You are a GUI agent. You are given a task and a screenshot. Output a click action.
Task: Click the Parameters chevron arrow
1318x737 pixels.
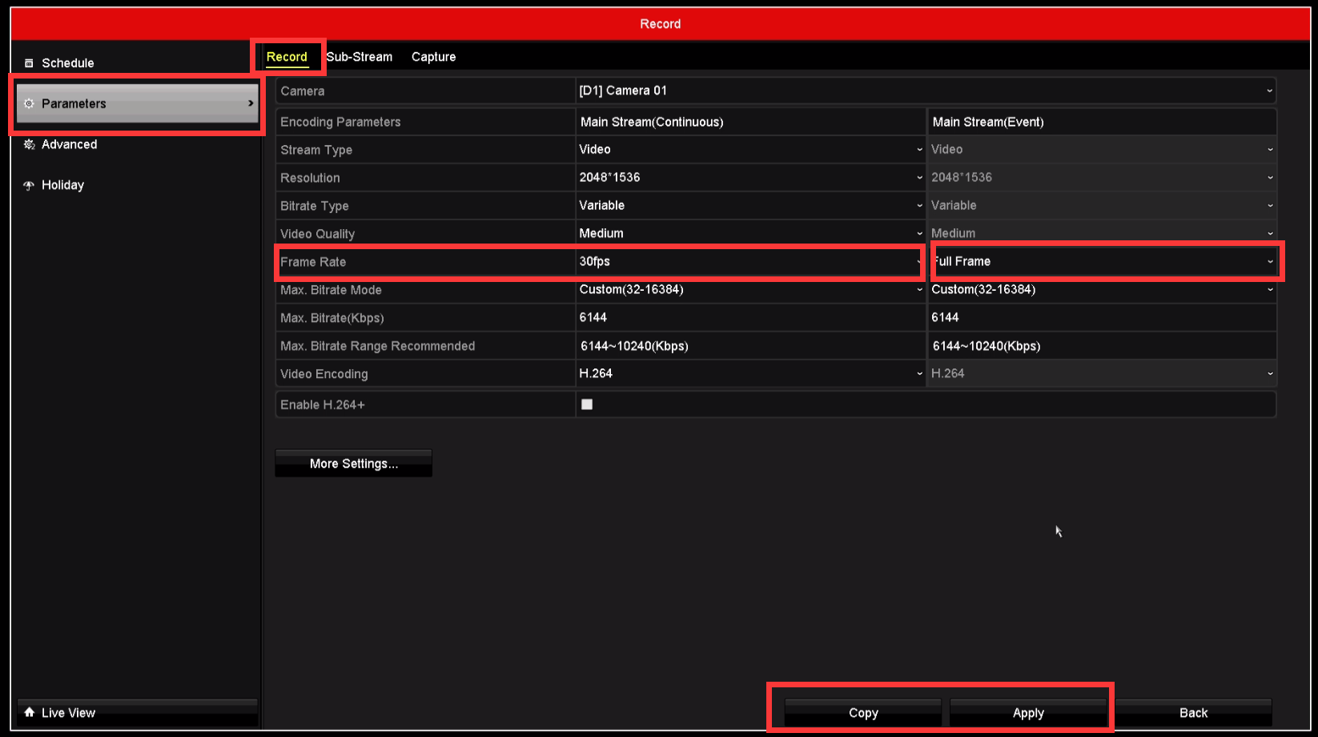click(251, 103)
